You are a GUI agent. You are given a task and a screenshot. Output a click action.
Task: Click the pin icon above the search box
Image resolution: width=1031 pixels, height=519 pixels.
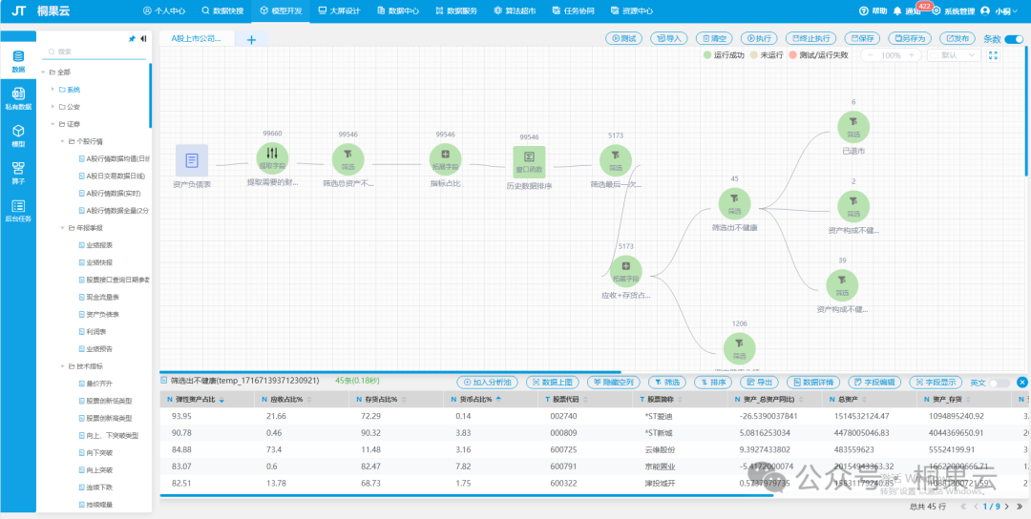click(132, 39)
